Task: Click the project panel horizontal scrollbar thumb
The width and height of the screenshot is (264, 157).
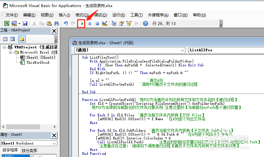Action: [23, 127]
